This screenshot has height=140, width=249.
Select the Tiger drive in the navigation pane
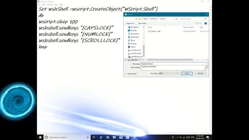[x=133, y=60]
